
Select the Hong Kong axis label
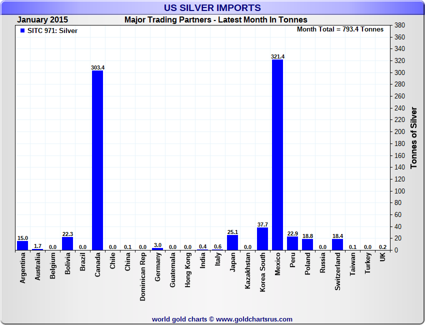point(187,270)
